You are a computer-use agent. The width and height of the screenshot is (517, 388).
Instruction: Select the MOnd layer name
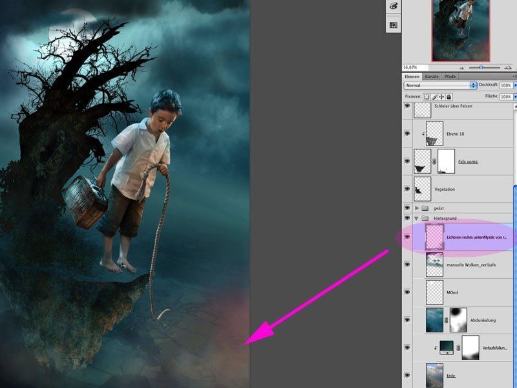(x=452, y=292)
